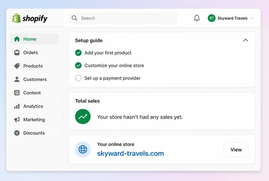Image resolution: width=269 pixels, height=181 pixels.
Task: Click the 'Setup guide' heading
Action: (89, 40)
